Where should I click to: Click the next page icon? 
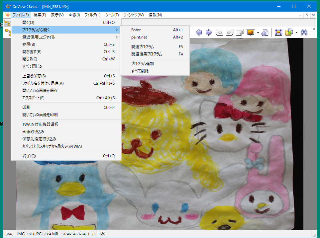click(x=229, y=33)
